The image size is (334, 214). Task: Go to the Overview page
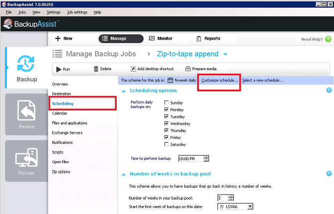coord(60,84)
